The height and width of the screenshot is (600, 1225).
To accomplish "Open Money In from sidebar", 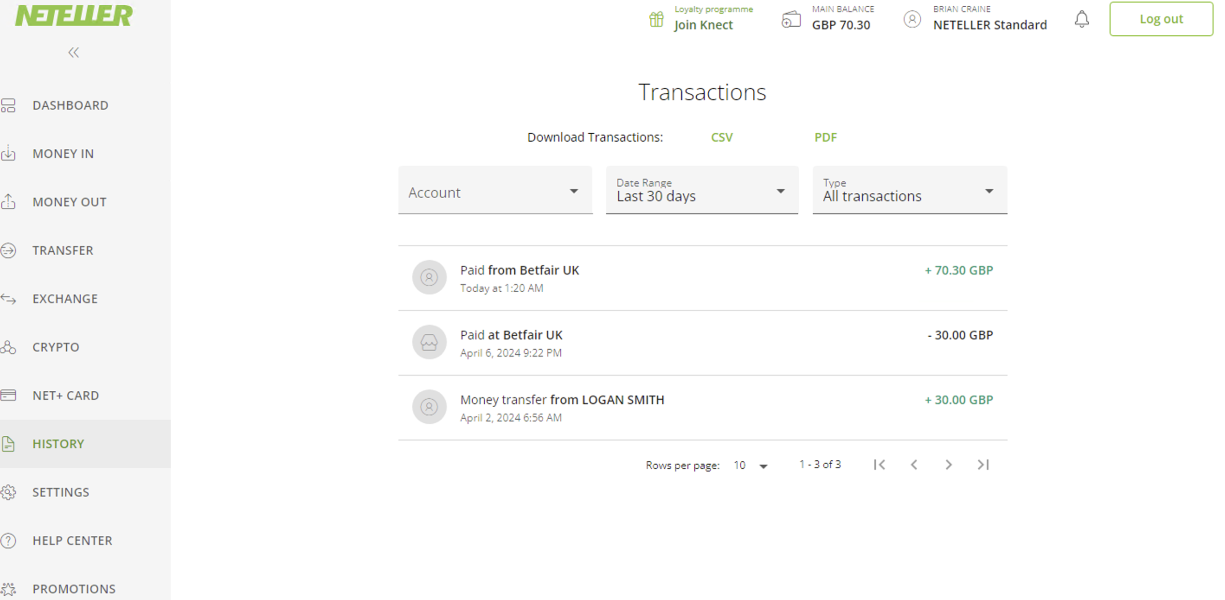I will (x=63, y=154).
